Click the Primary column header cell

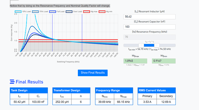tap(147, 96)
